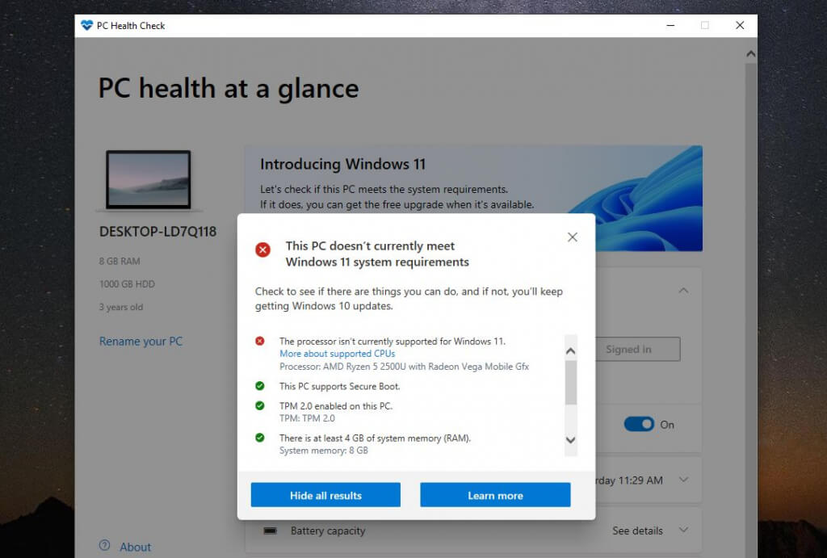Click the 8 GB RAM text
Image resolution: width=827 pixels, height=558 pixels.
120,261
